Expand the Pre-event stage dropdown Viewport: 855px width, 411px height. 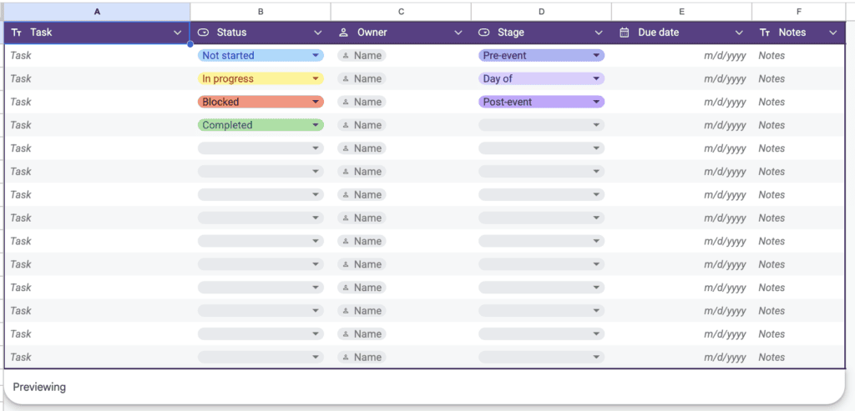(596, 56)
